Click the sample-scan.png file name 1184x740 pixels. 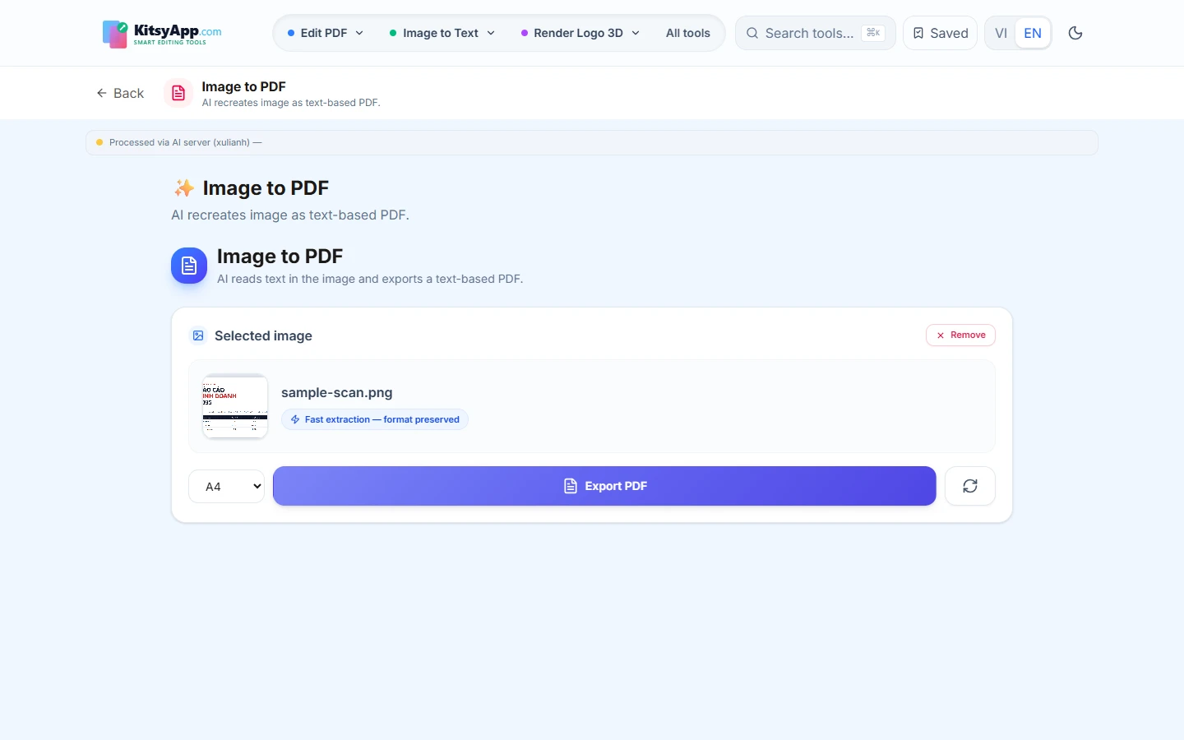pos(337,392)
